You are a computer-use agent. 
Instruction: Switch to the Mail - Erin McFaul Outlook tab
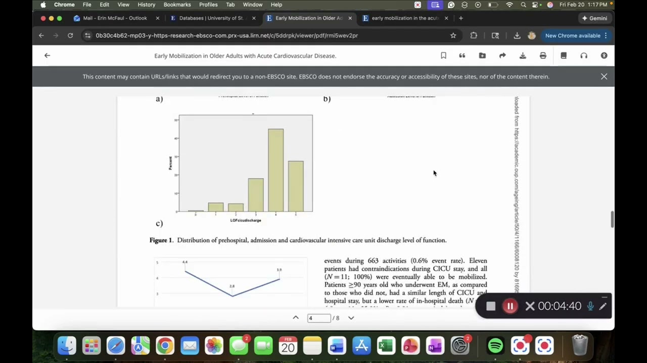tap(115, 18)
